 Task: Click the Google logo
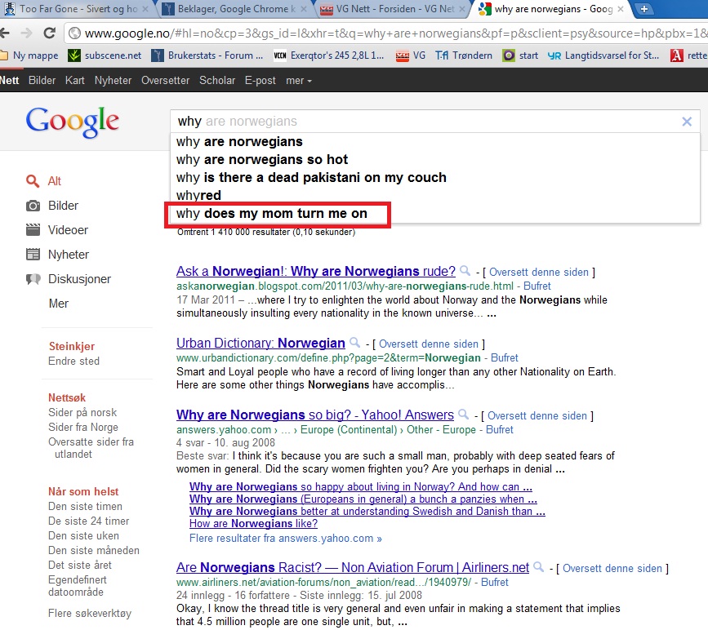click(x=72, y=122)
